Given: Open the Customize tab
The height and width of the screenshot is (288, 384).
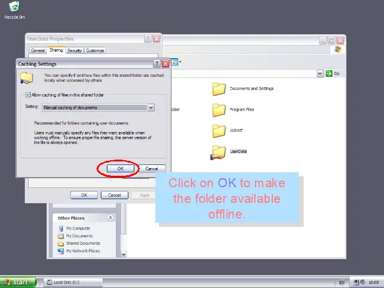Looking at the screenshot, I should click(95, 50).
